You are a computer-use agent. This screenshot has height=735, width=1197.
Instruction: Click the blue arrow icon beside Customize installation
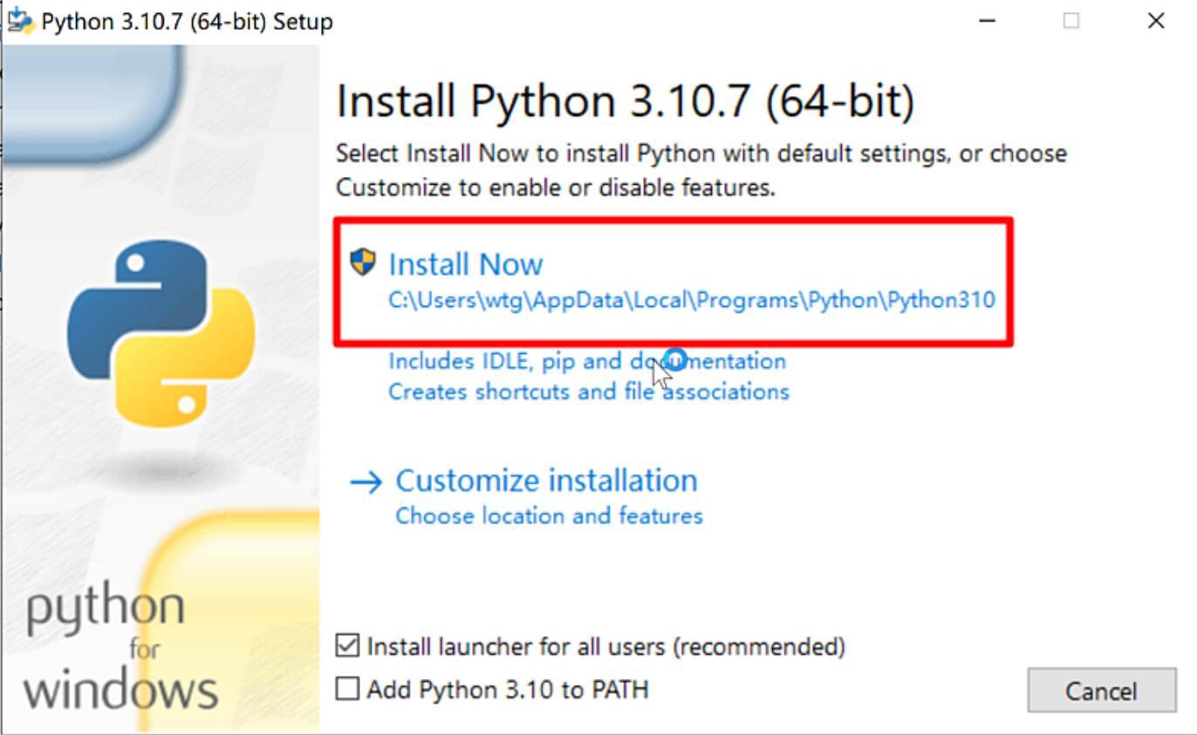point(366,482)
